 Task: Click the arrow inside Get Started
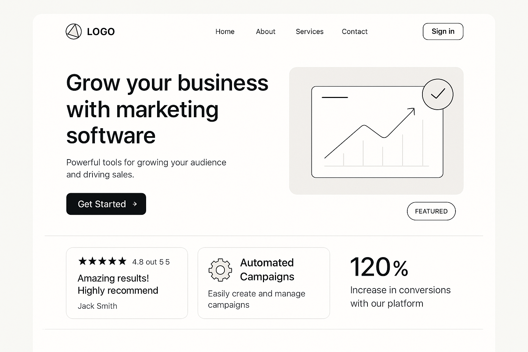point(135,204)
